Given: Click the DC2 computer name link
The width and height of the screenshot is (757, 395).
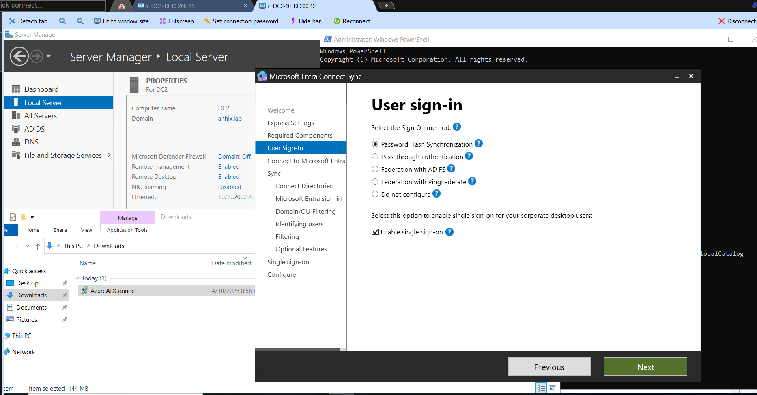Looking at the screenshot, I should (x=224, y=108).
